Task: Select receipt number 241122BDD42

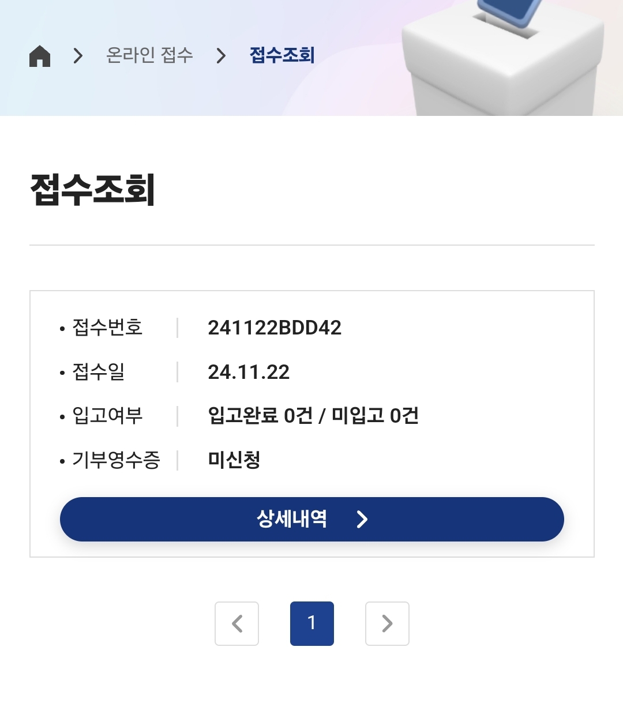Action: [275, 328]
